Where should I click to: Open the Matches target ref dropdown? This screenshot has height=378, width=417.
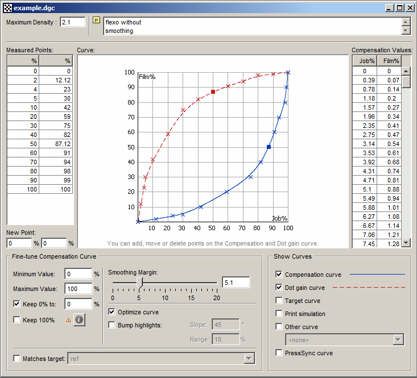click(x=249, y=359)
